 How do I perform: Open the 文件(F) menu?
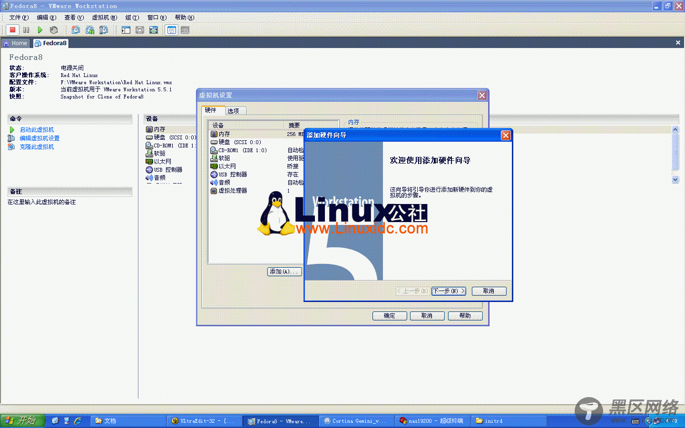click(x=19, y=18)
